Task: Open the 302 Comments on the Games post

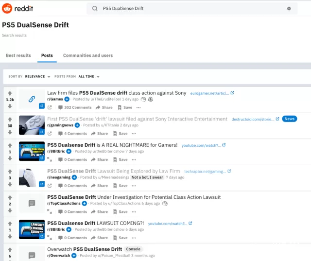Action: coord(75,107)
